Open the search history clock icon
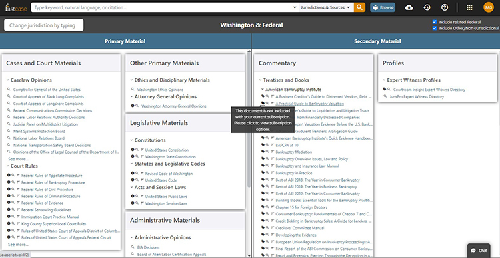Screen dimensions: 500x258 point(427,7)
